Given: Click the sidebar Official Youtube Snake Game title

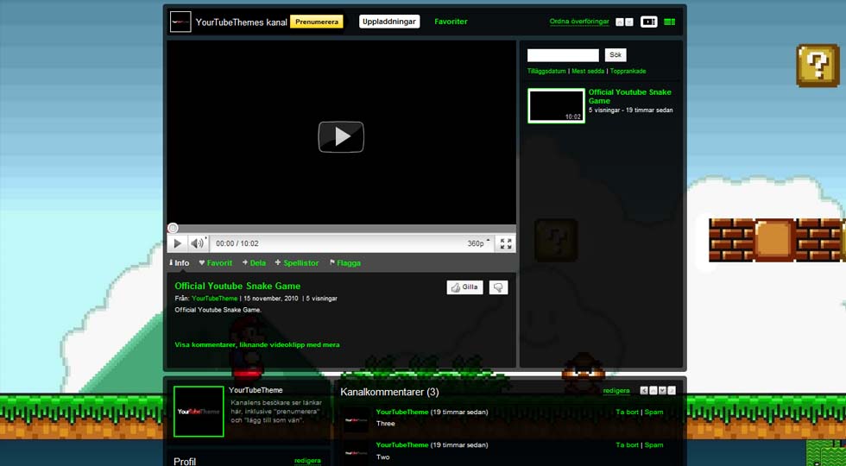Looking at the screenshot, I should [x=629, y=97].
